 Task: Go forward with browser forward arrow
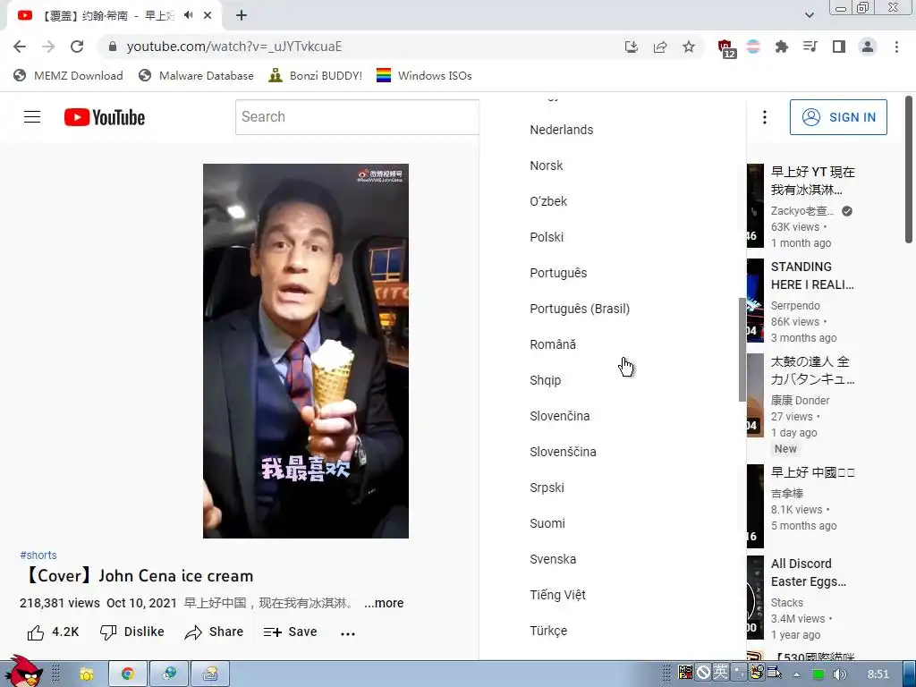tap(48, 47)
